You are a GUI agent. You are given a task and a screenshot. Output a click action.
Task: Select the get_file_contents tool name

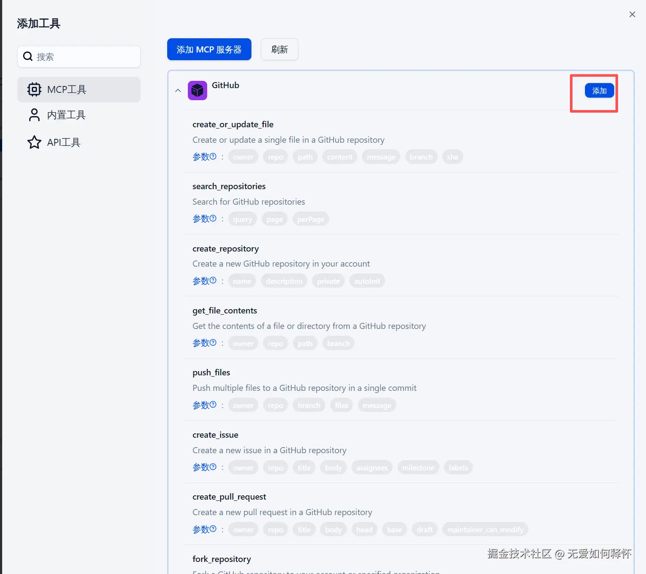[x=225, y=310]
